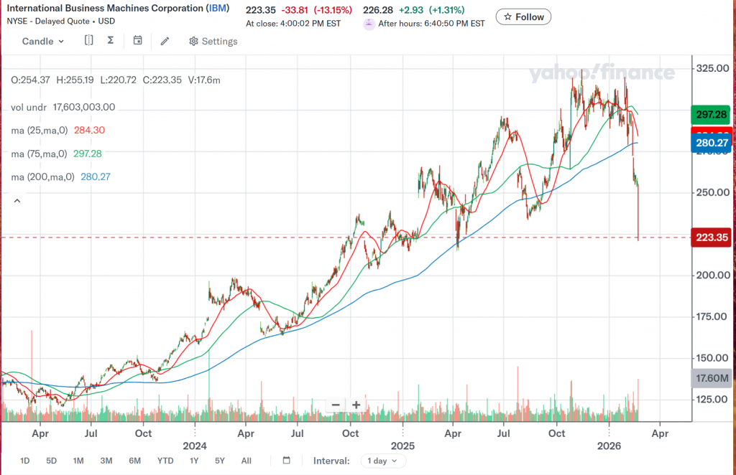This screenshot has height=475, width=736.
Task: Open chart Settings with gear icon
Action: pyautogui.click(x=213, y=41)
